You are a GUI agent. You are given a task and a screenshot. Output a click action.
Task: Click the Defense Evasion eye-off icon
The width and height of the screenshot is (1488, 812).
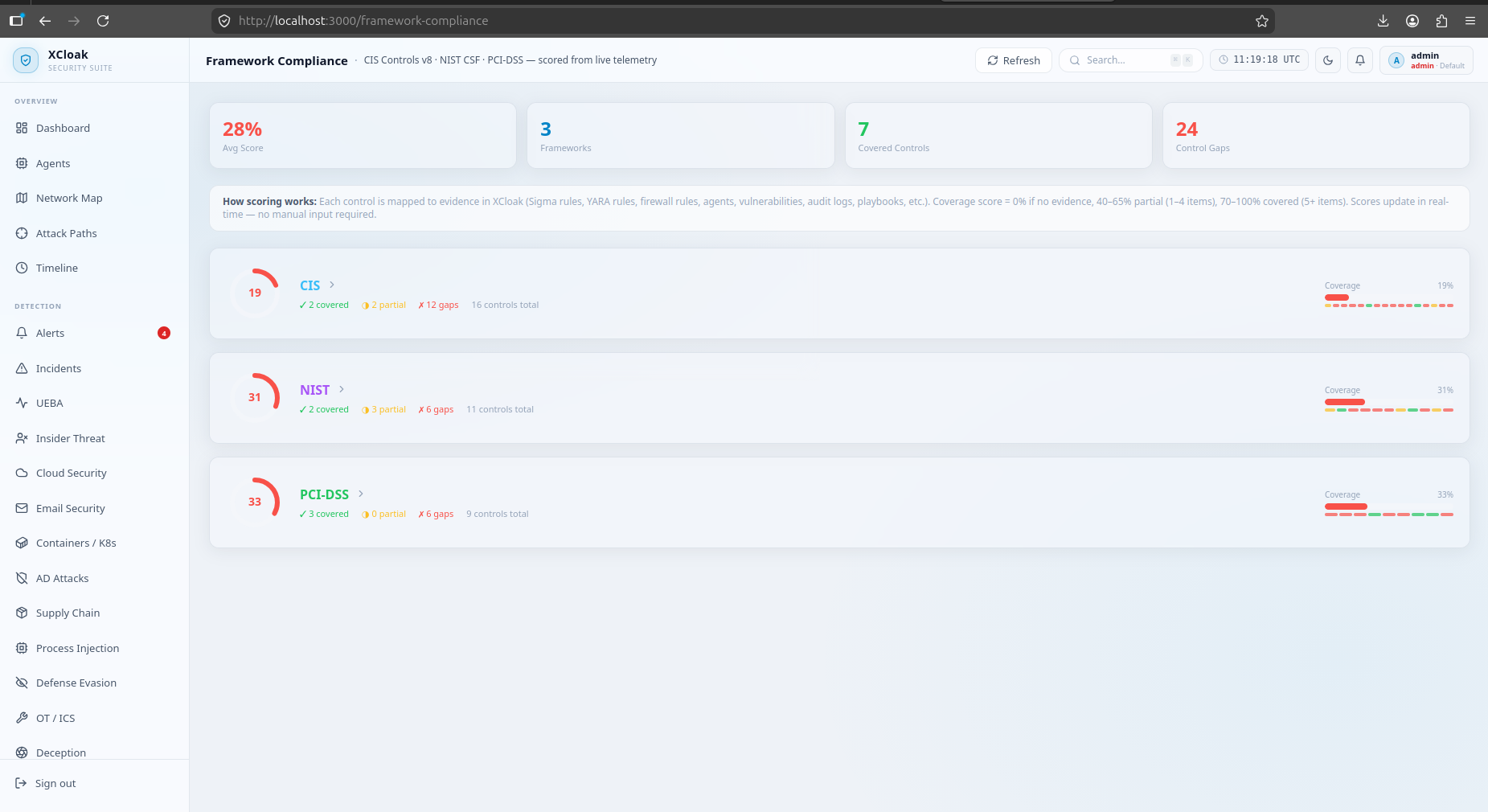pos(22,683)
